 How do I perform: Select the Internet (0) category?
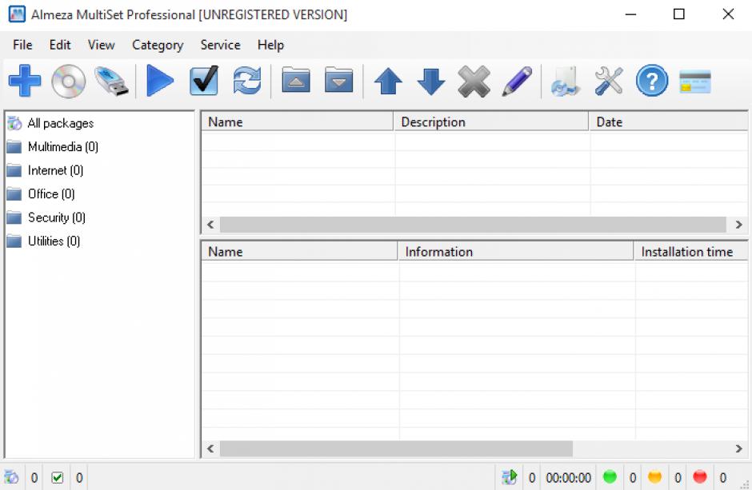pos(55,170)
